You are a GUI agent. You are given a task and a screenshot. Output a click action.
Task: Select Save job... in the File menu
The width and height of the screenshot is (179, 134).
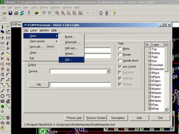pyautogui.click(x=41, y=47)
